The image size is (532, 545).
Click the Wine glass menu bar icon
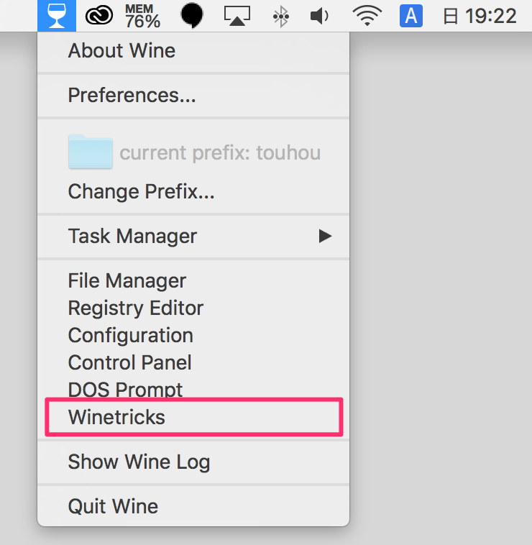[57, 16]
